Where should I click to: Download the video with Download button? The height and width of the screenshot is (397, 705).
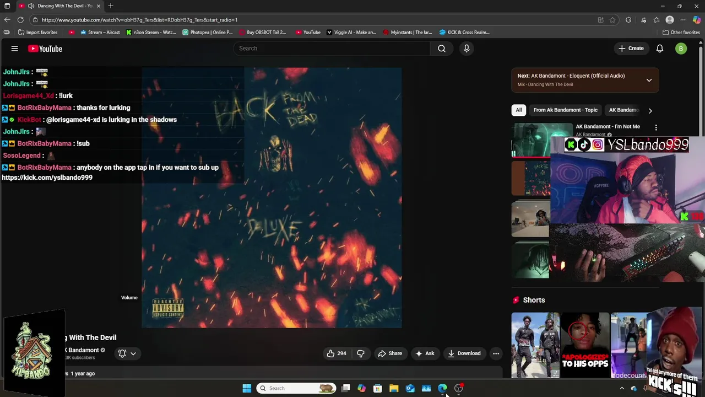tap(464, 353)
